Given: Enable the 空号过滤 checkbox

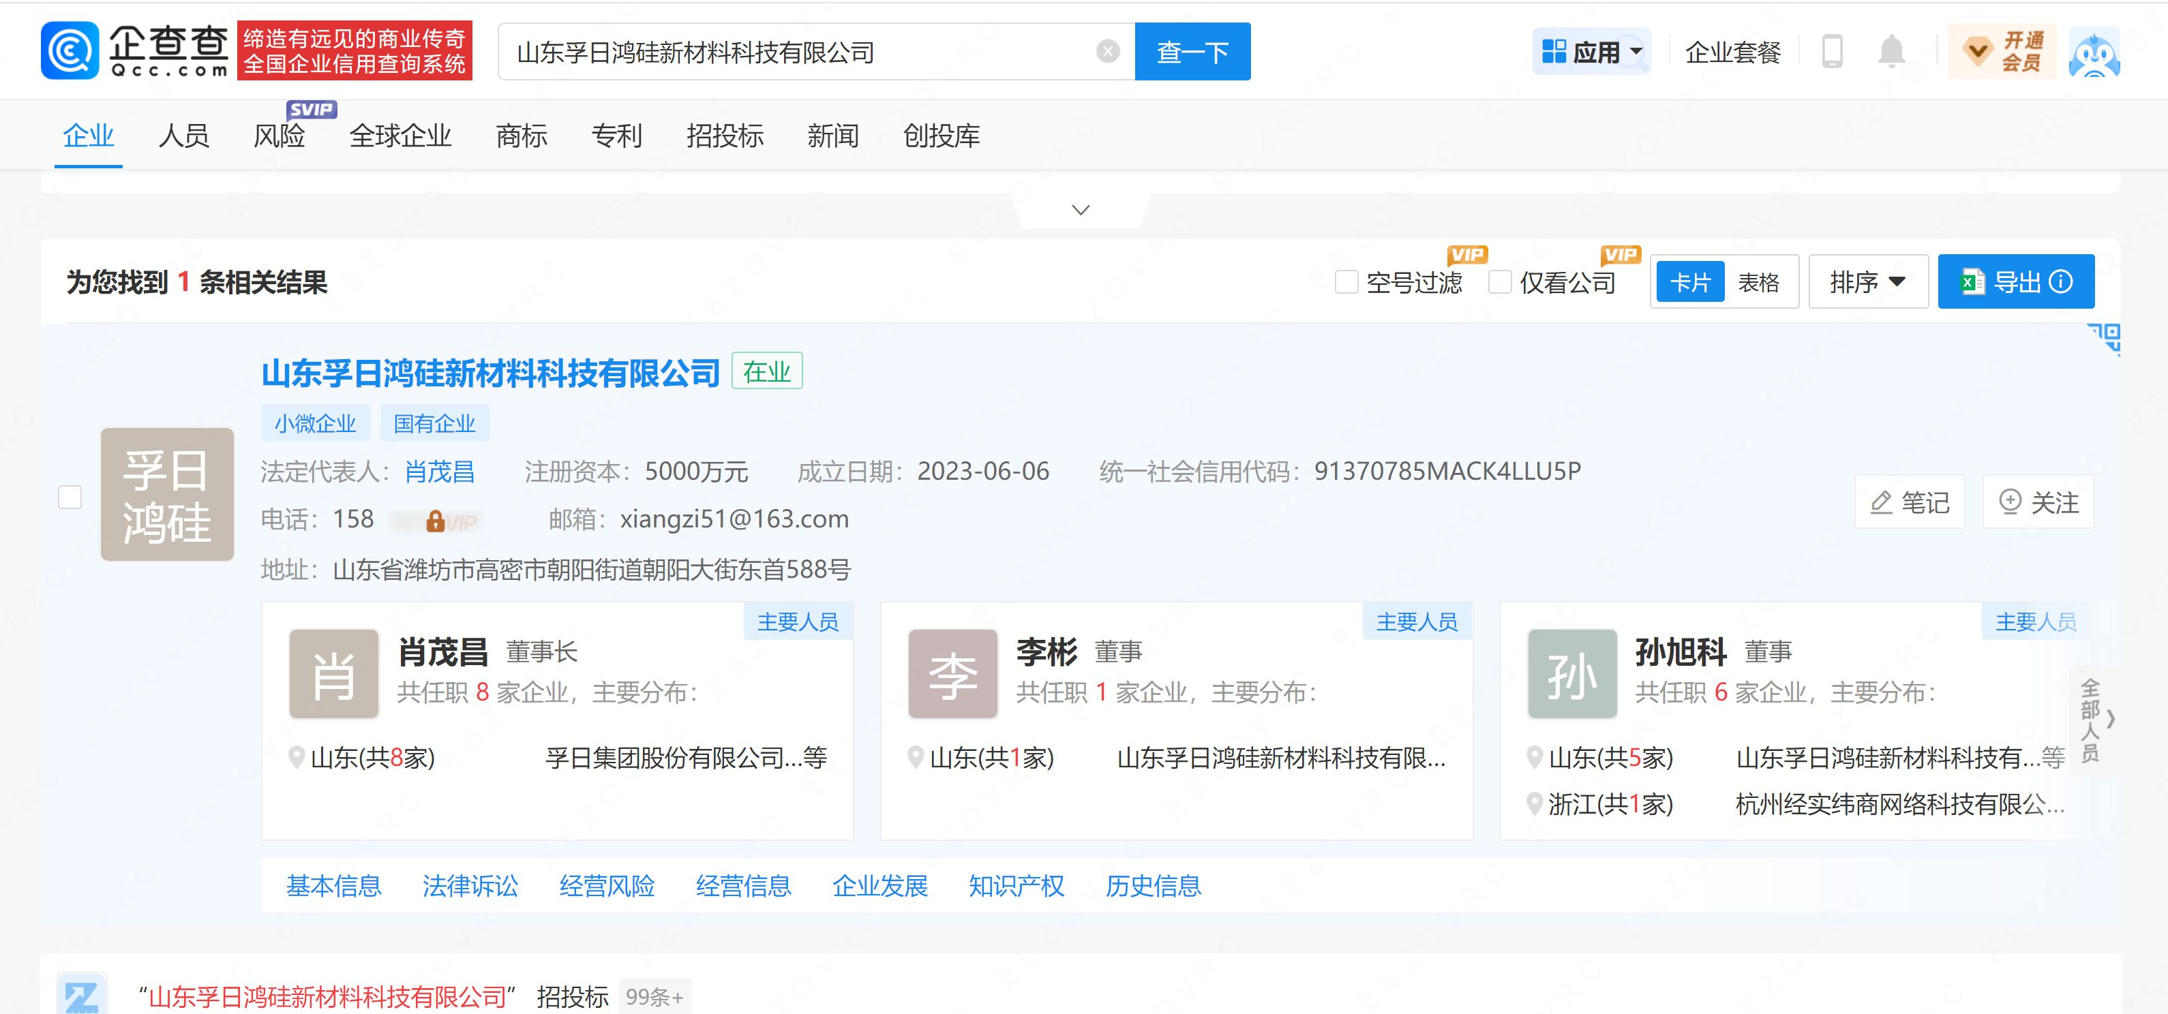Looking at the screenshot, I should (x=1346, y=282).
